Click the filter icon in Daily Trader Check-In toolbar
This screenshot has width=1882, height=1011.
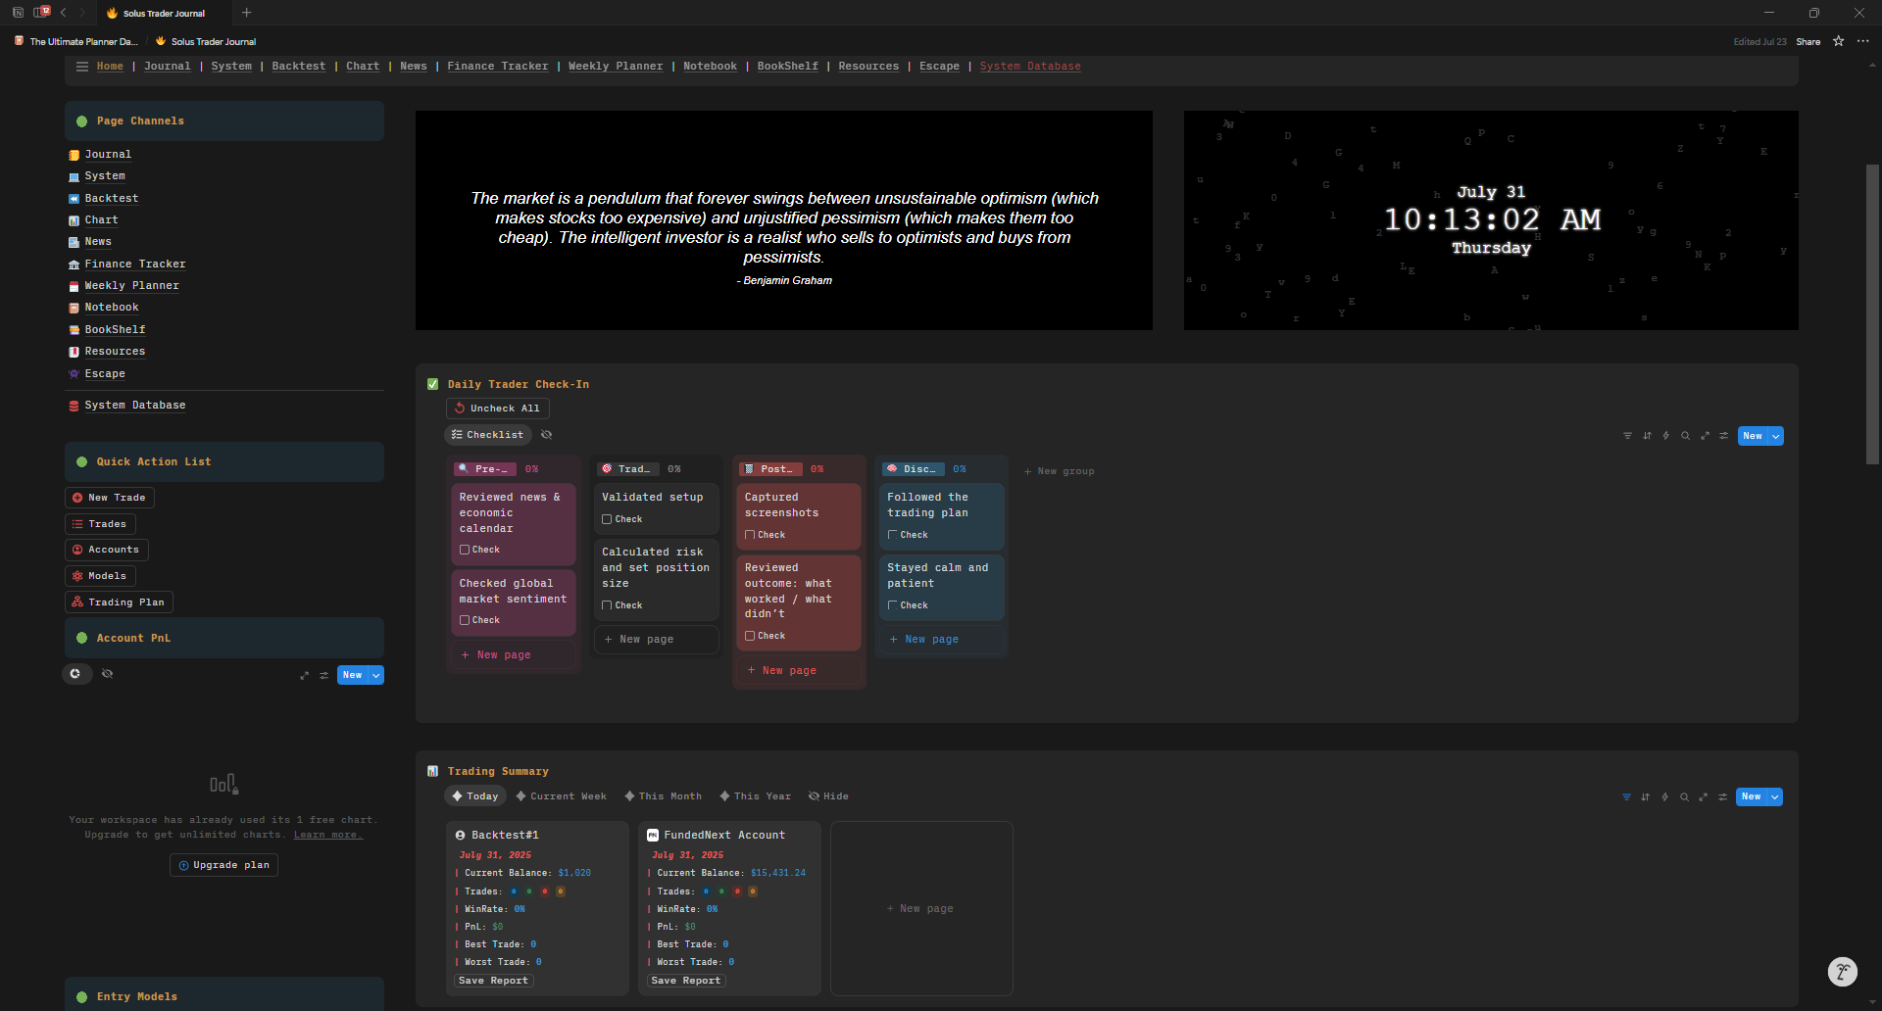[x=1627, y=436]
